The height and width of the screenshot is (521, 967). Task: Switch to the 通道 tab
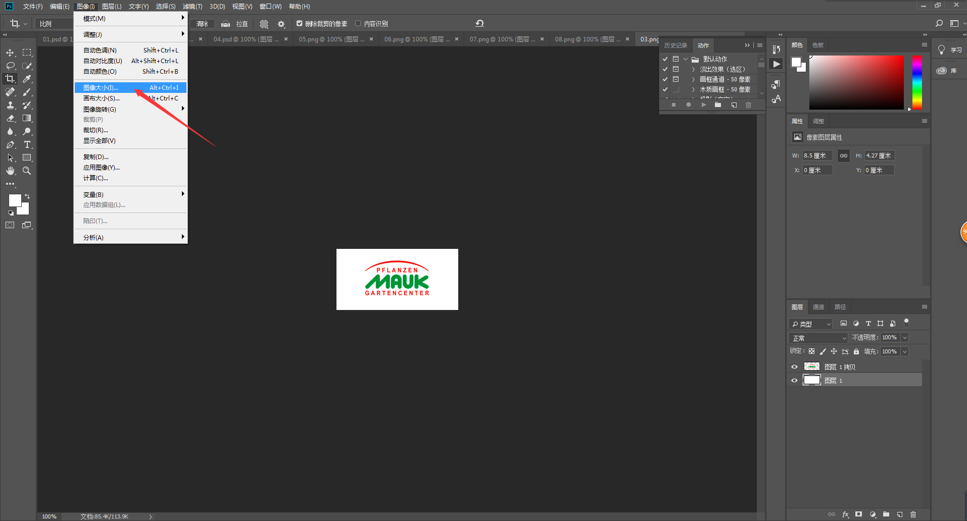818,307
